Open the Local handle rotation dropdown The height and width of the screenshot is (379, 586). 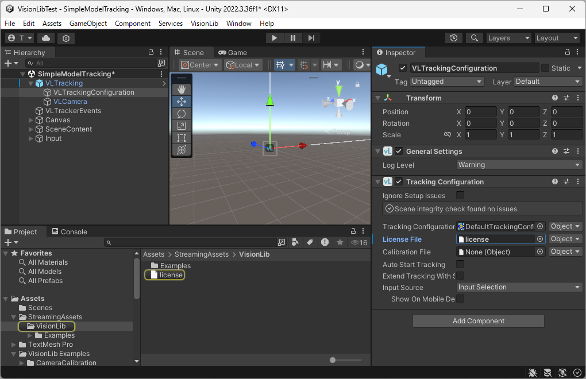tap(243, 65)
